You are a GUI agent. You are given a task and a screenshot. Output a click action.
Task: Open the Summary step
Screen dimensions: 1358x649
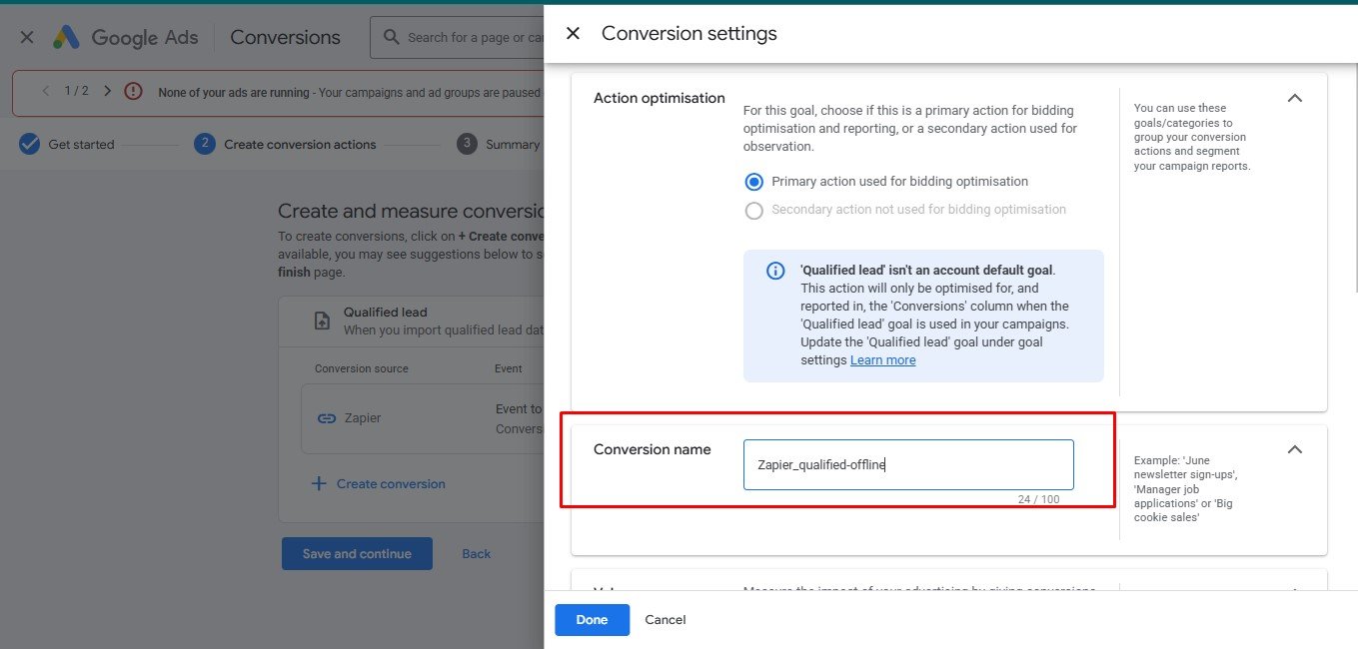499,144
